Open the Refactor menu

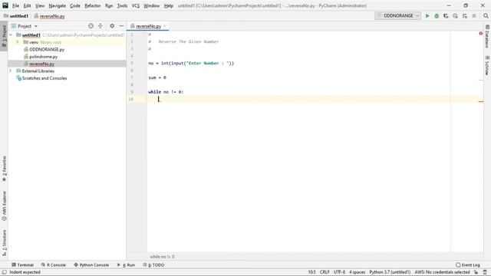tap(93, 5)
